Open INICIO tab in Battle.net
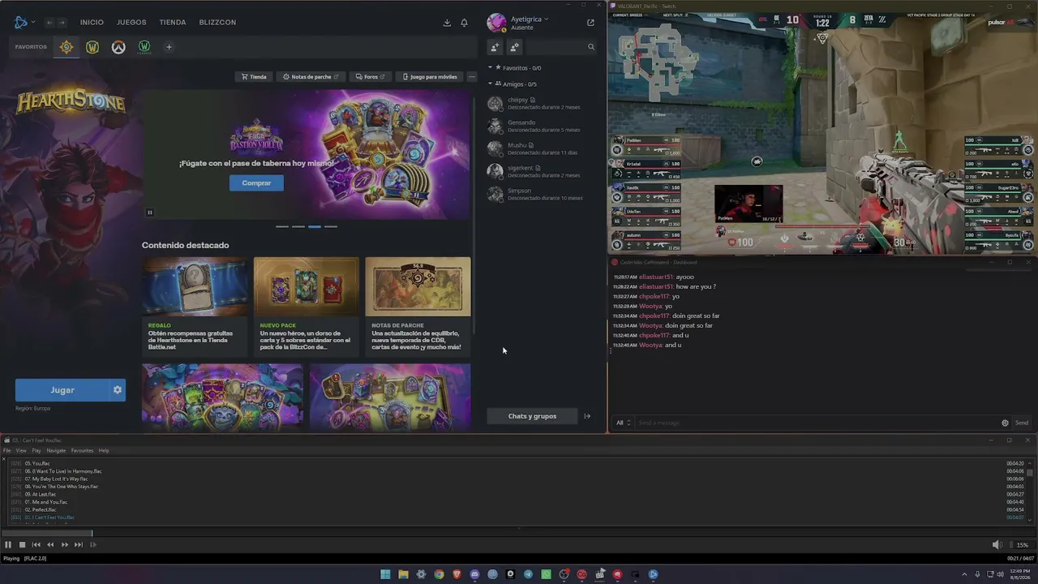This screenshot has width=1038, height=584. point(92,23)
